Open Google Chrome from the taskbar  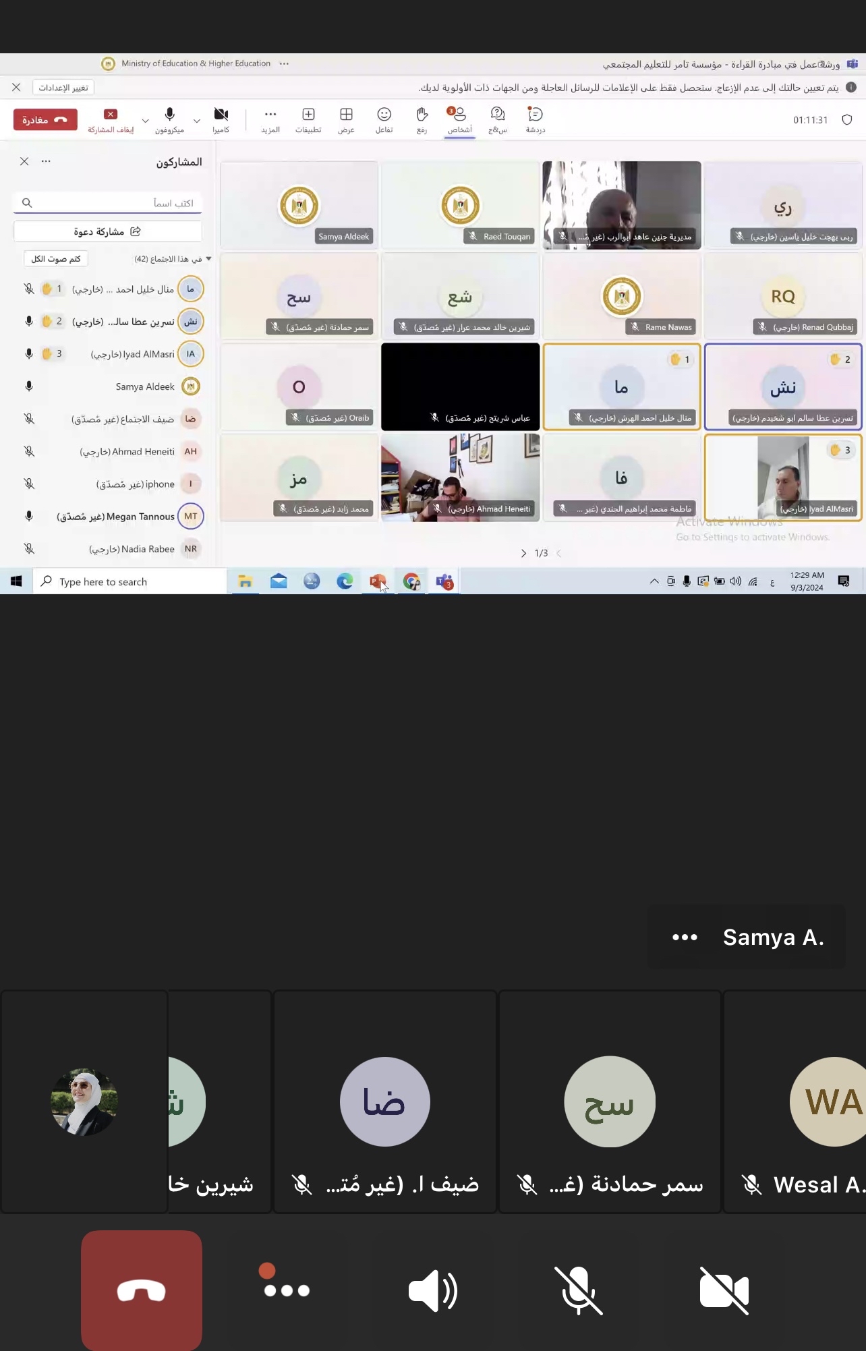click(x=411, y=581)
